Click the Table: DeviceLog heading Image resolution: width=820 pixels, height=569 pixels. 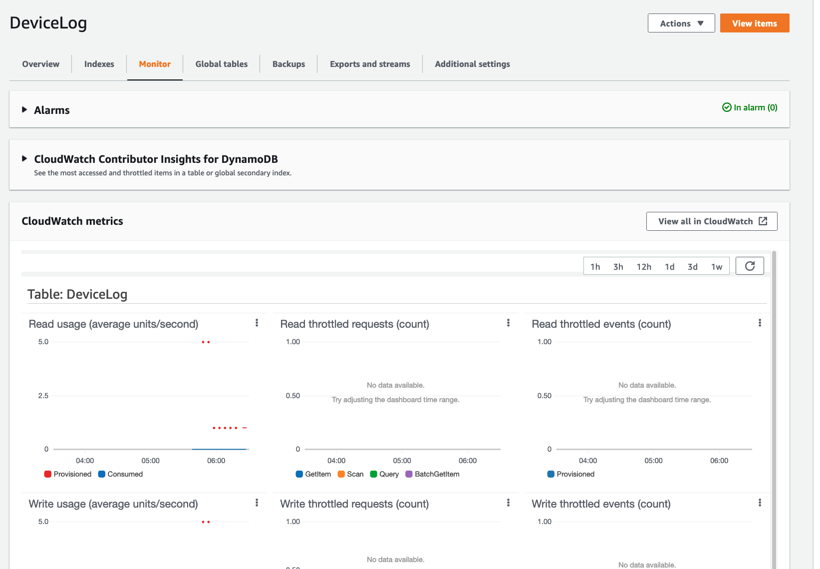tap(77, 294)
